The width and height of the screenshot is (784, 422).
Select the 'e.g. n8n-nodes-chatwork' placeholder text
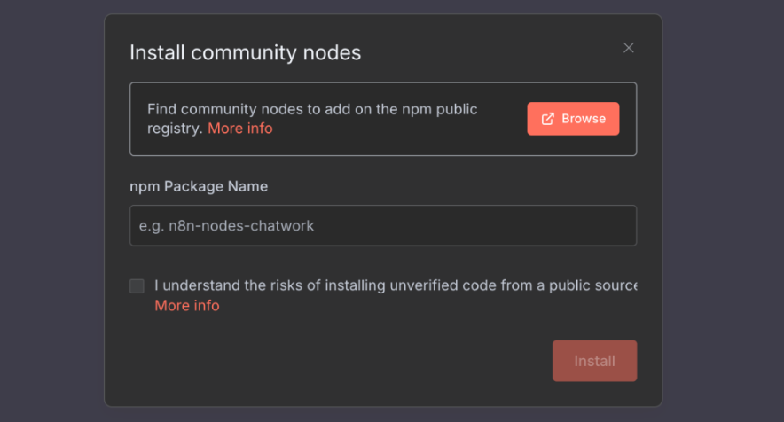tap(227, 226)
